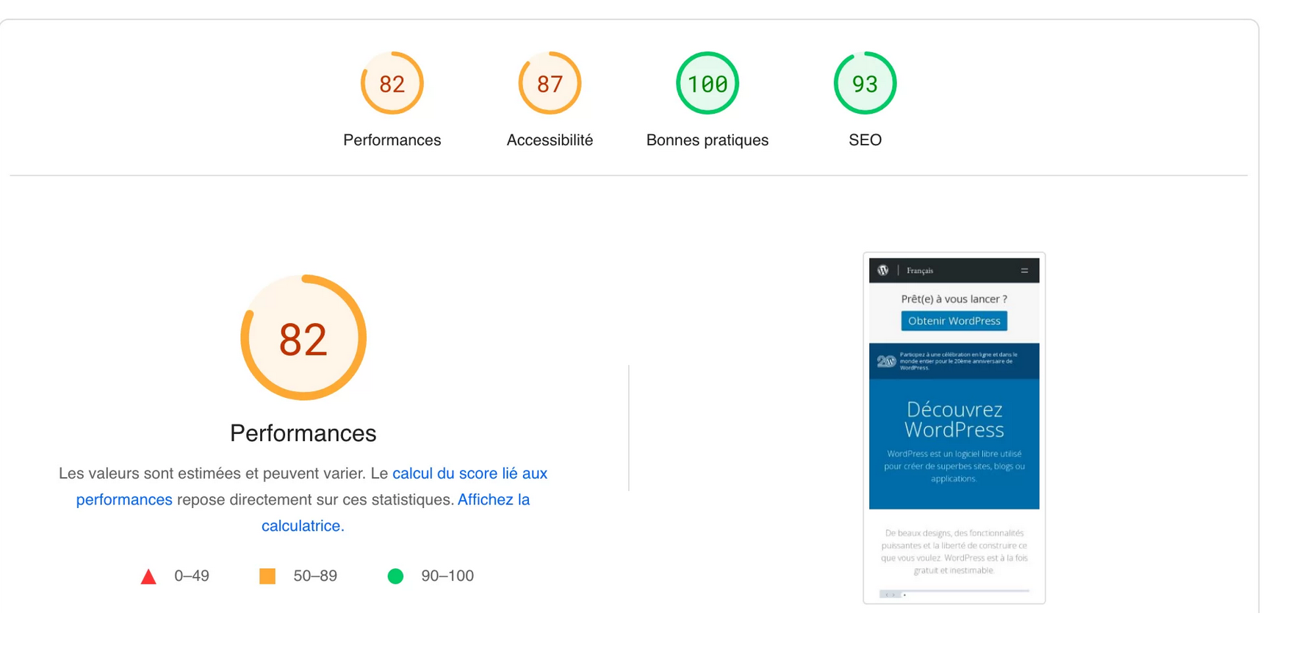The width and height of the screenshot is (1296, 649).
Task: Click 'Obtenir WordPress' button in the preview
Action: click(x=954, y=321)
